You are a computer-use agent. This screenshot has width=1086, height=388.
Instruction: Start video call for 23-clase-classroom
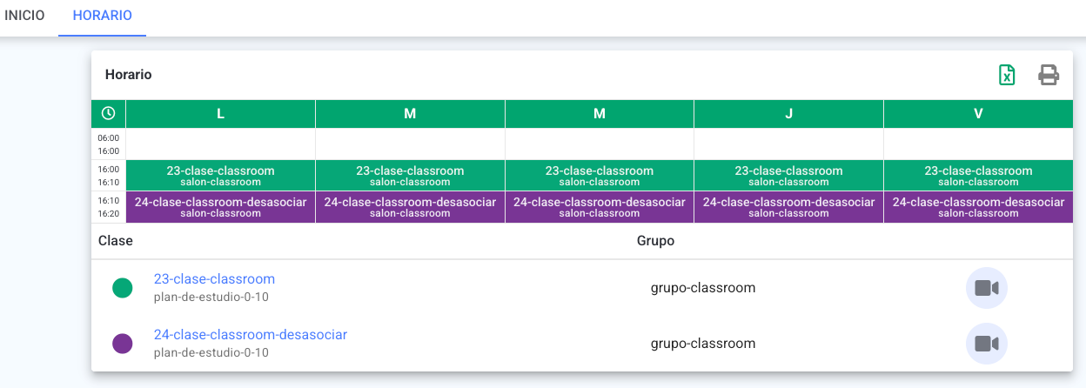987,288
